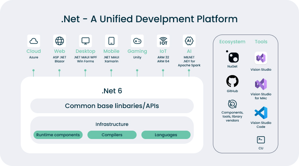Click the Azure text
This screenshot has width=299, height=166.
33,57
